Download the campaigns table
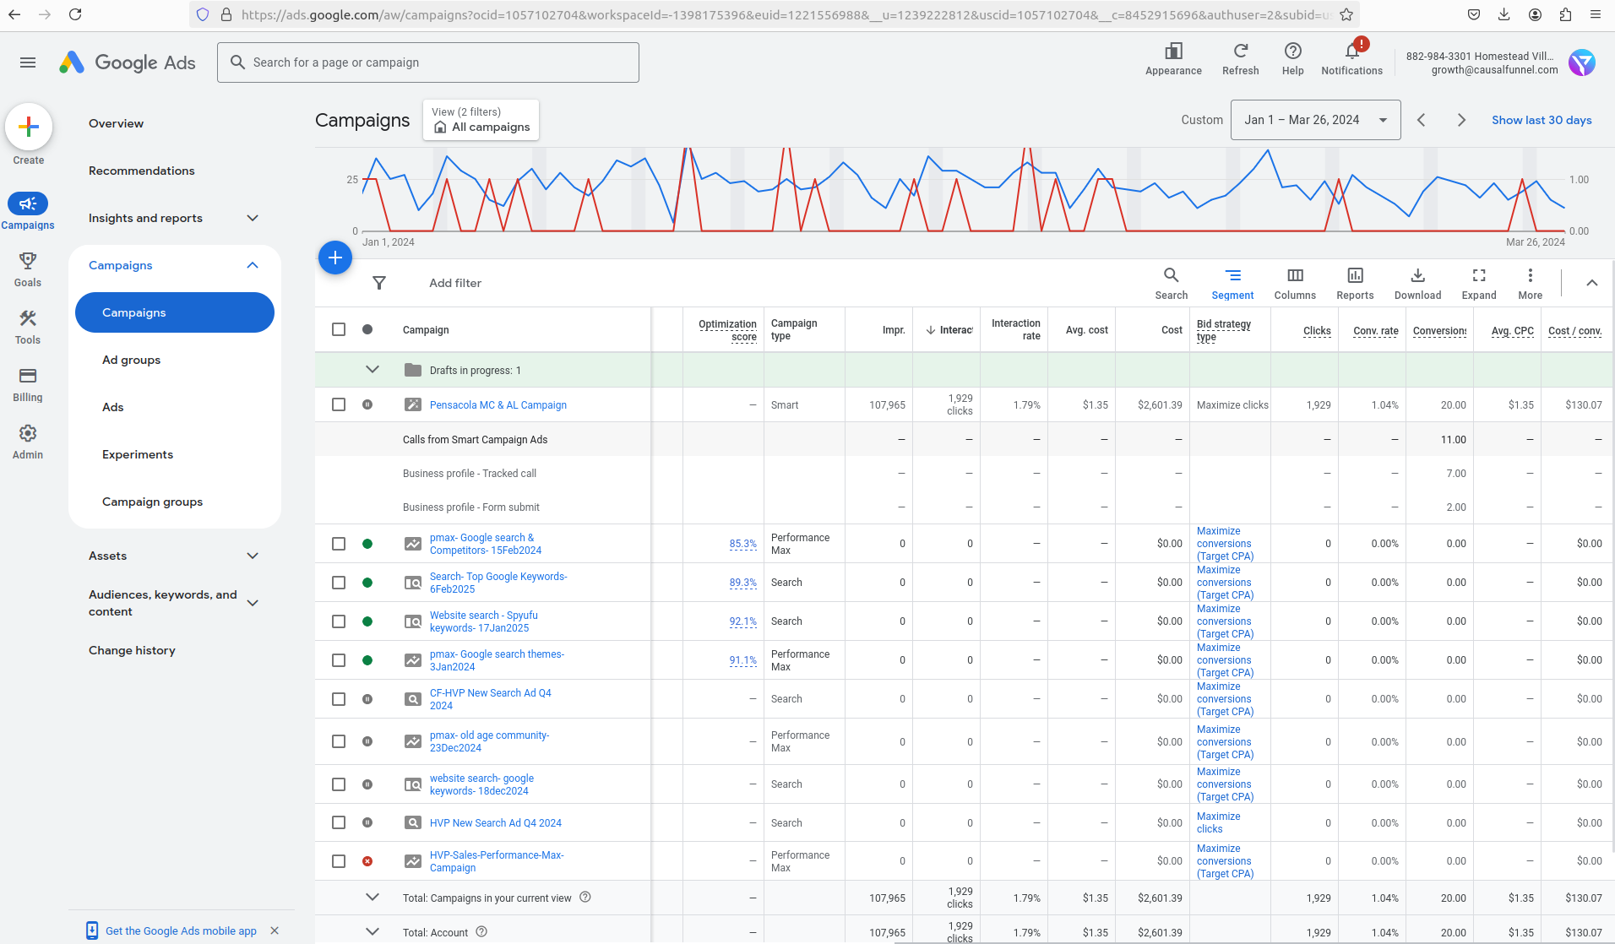The height and width of the screenshot is (944, 1615). 1417,283
